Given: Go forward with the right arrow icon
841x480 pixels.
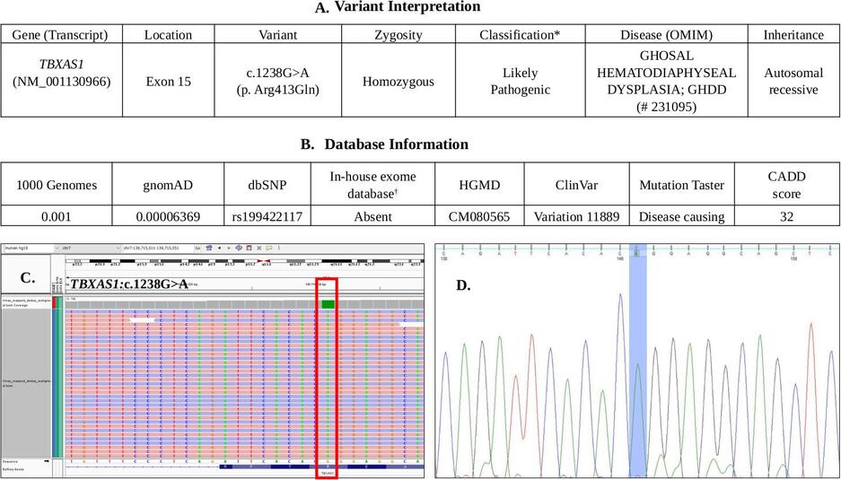Looking at the screenshot, I should (229, 248).
